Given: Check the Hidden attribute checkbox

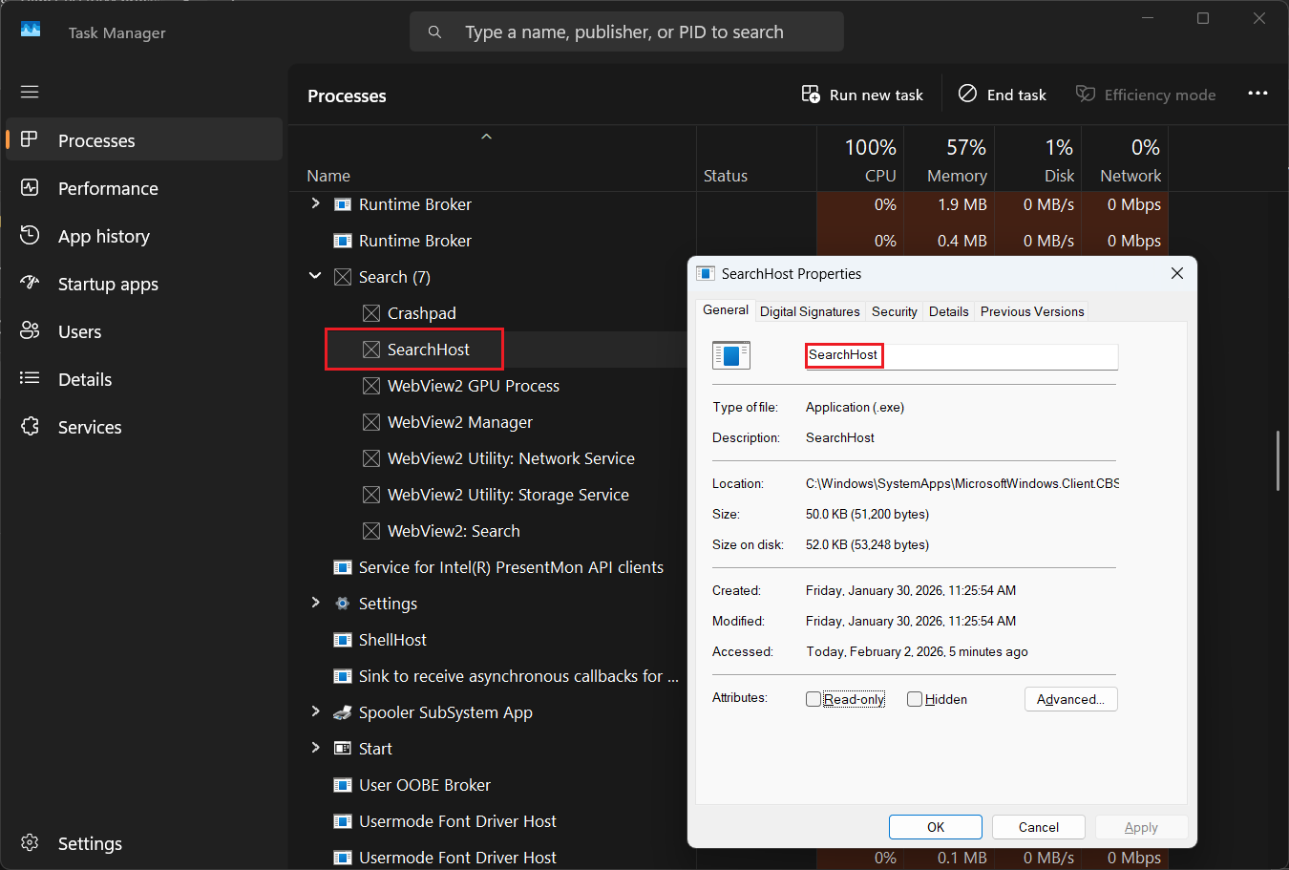Looking at the screenshot, I should pyautogui.click(x=915, y=699).
